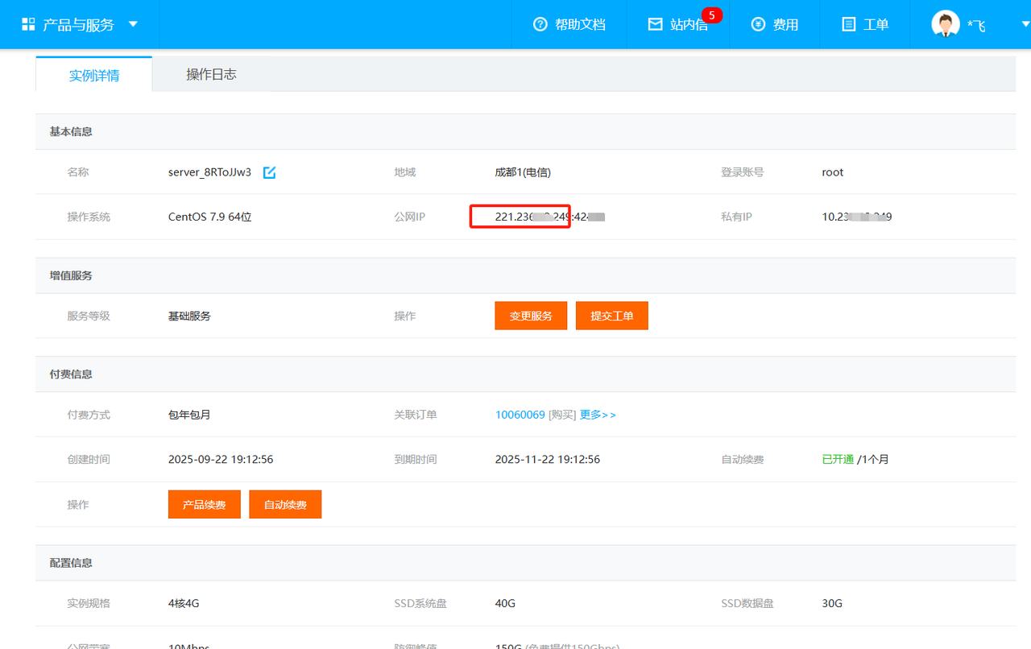Click the red unread badge showing 5
The height and width of the screenshot is (649, 1031).
coord(711,14)
